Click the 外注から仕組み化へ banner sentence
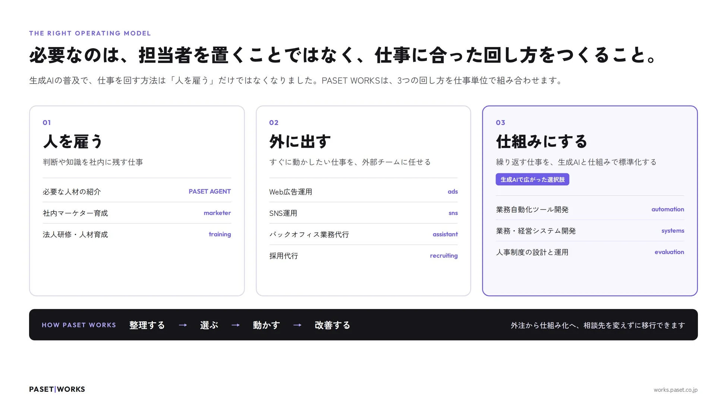 (598, 325)
